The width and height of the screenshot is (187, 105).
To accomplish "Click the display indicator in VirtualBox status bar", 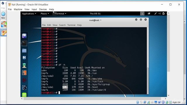I will pos(156,102).
